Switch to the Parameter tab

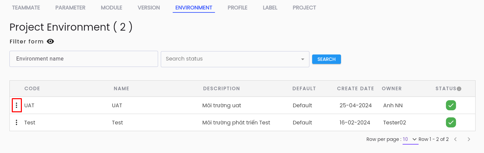(x=70, y=7)
